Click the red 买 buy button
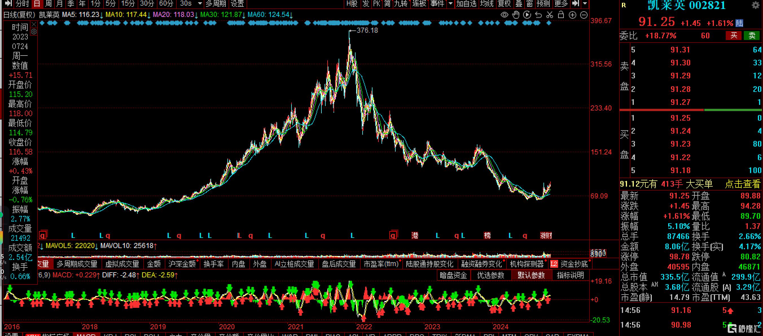The image size is (763, 336). [733, 36]
